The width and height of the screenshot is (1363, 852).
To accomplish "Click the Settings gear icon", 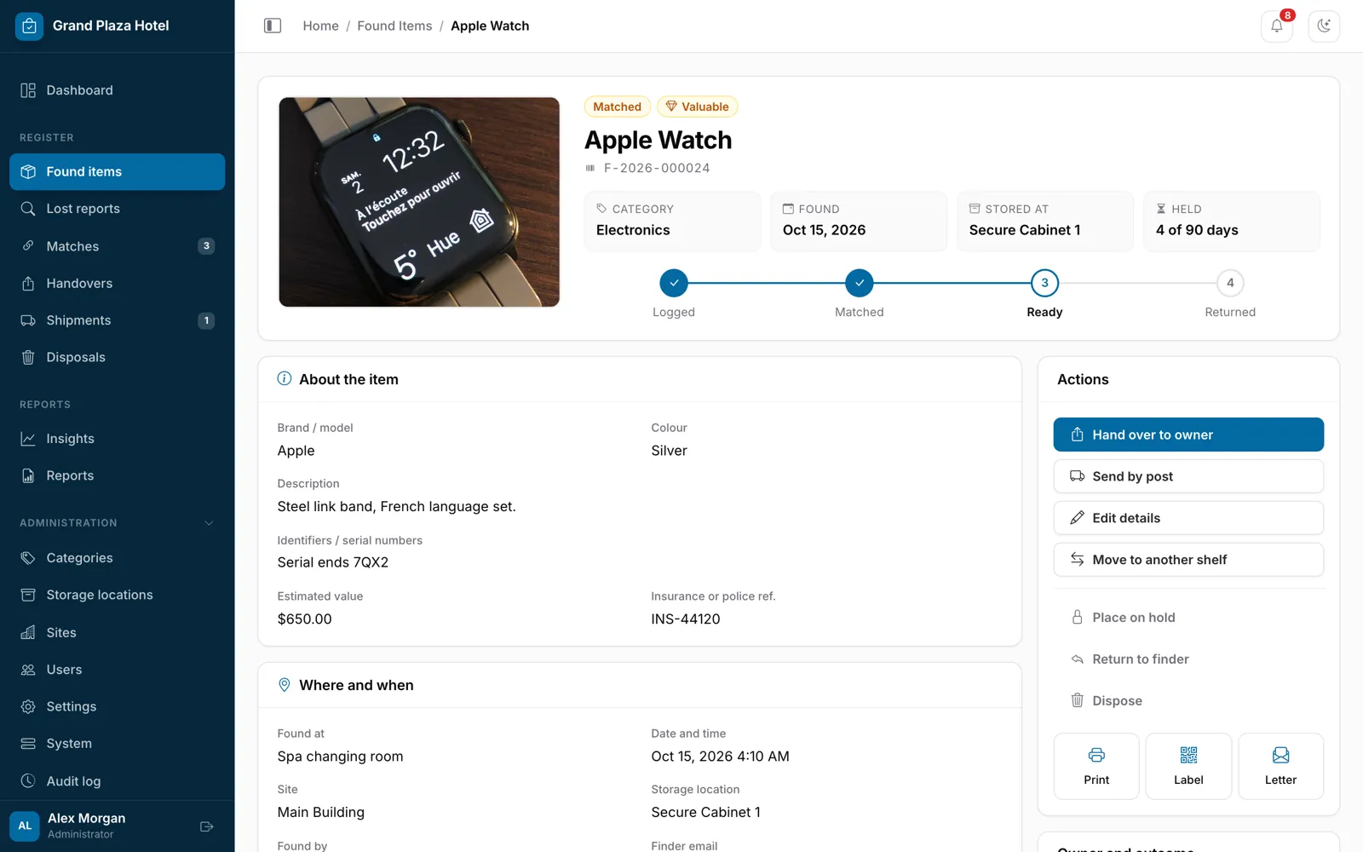I will point(28,706).
